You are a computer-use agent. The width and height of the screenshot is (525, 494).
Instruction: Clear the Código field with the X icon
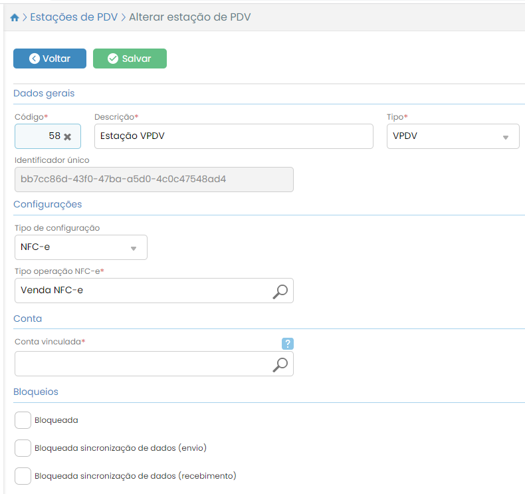pyautogui.click(x=67, y=136)
